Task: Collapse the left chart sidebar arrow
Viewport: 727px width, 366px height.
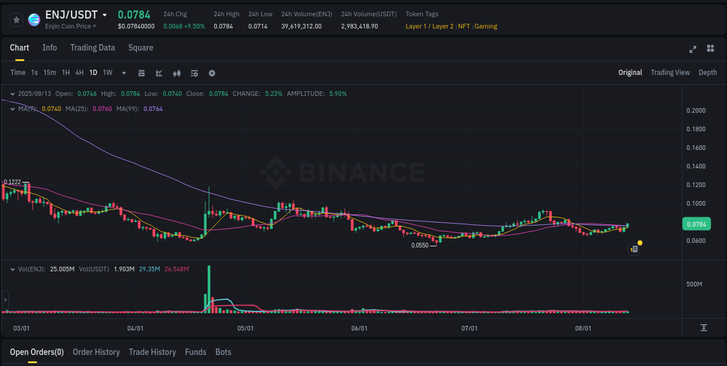Action: pos(5,300)
